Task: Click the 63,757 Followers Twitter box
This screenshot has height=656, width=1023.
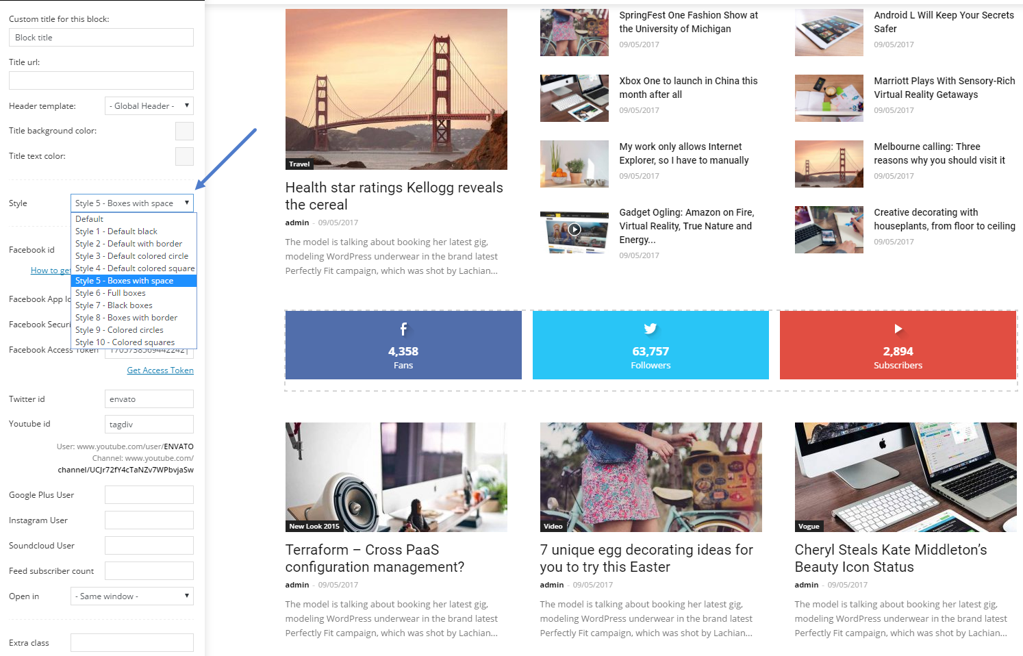Action: pyautogui.click(x=651, y=345)
